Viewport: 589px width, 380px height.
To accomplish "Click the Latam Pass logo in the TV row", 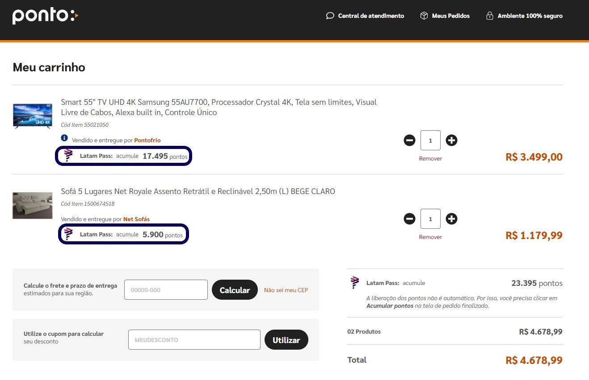I will (x=68, y=155).
